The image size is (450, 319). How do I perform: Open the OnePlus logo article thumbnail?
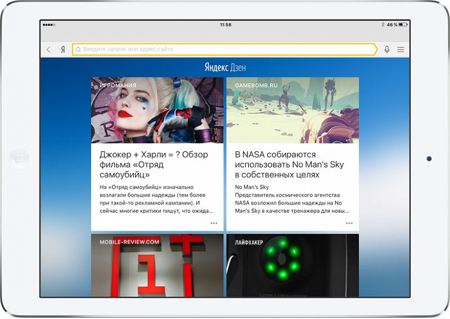pos(157,265)
